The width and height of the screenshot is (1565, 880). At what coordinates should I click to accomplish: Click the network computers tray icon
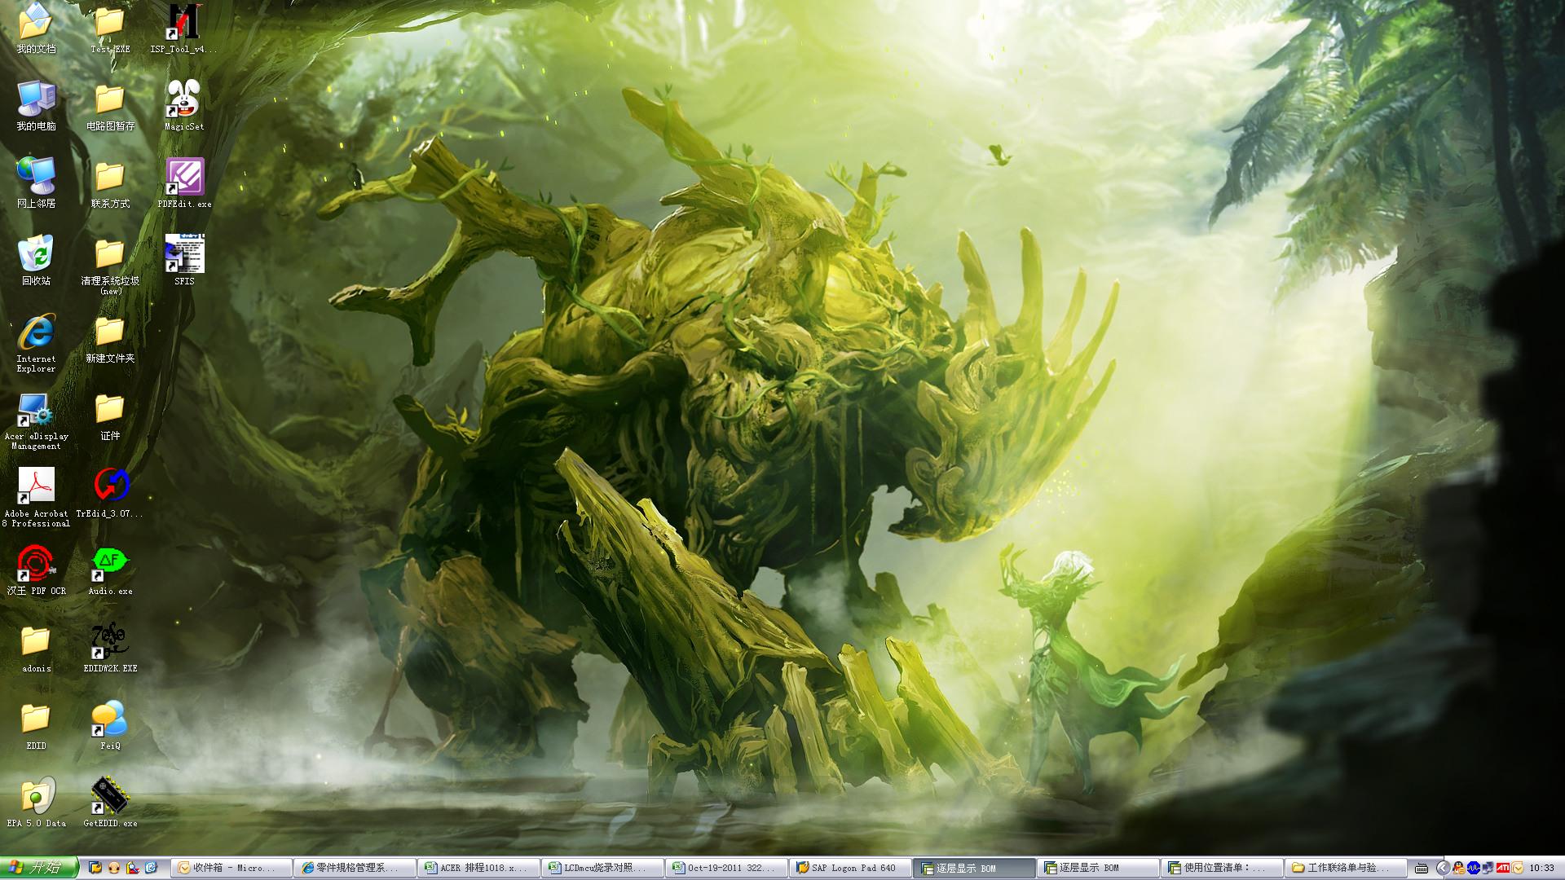1488,869
